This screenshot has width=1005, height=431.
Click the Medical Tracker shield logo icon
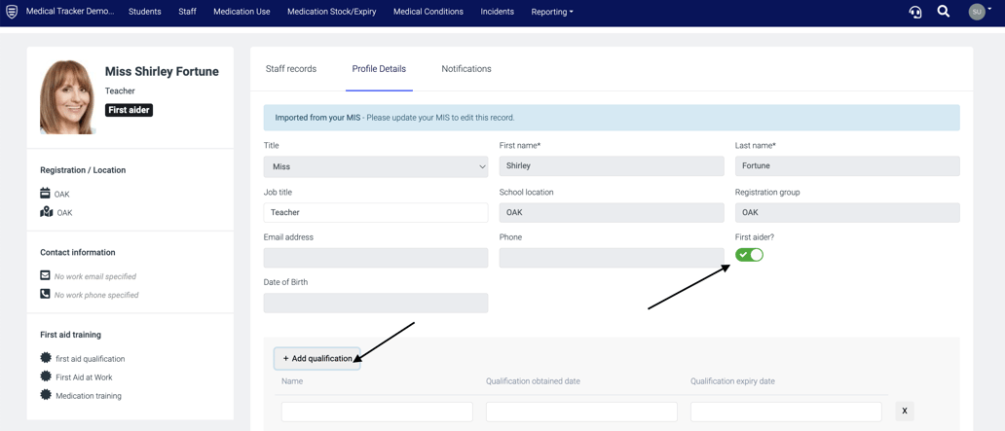pyautogui.click(x=12, y=12)
